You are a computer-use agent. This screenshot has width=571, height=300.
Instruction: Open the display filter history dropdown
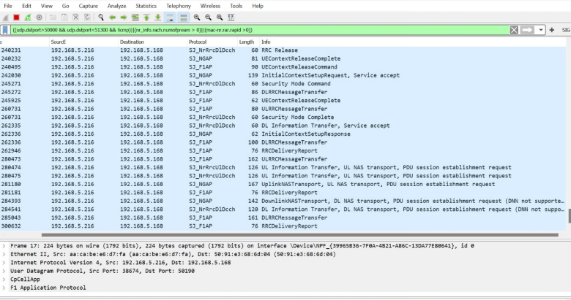click(540, 30)
